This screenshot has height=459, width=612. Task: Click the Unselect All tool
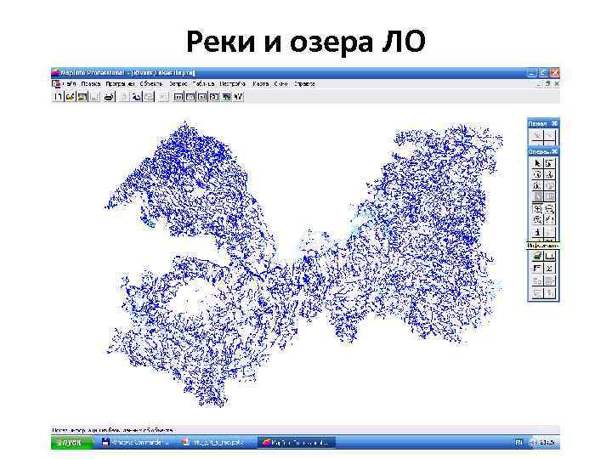pyautogui.click(x=549, y=186)
